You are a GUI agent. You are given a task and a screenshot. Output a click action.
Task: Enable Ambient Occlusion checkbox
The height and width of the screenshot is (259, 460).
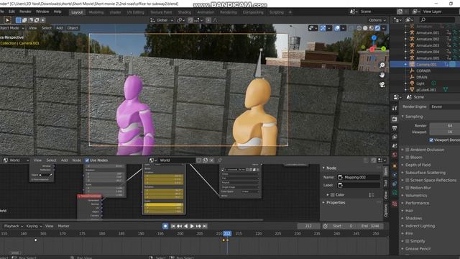408,150
